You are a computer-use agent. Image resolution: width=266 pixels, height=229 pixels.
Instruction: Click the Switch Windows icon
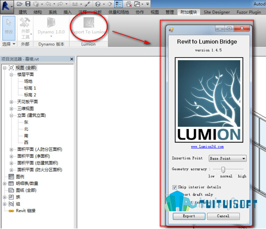(x=137, y=4)
